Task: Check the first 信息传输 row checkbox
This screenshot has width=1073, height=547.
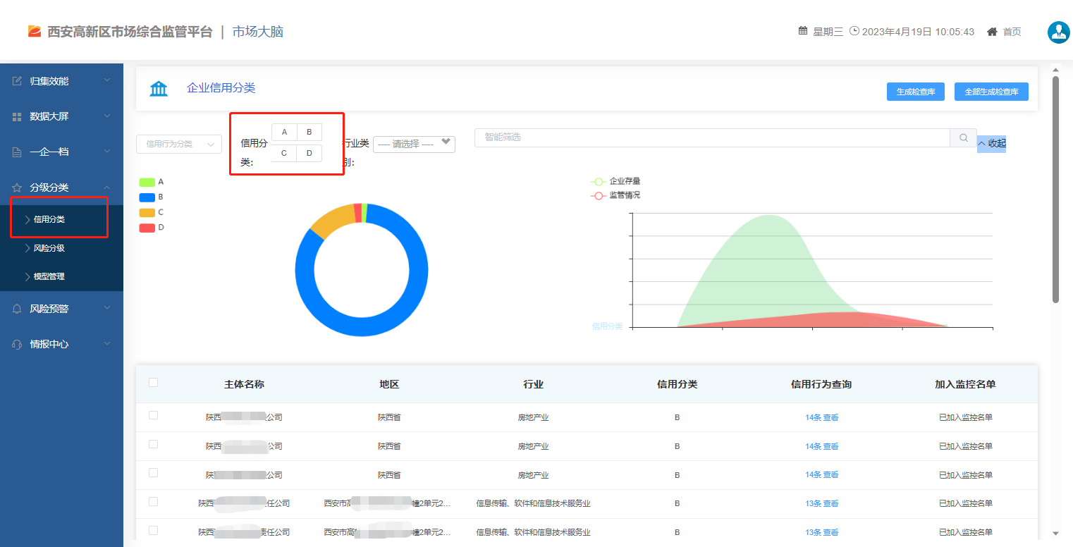Action: (153, 501)
